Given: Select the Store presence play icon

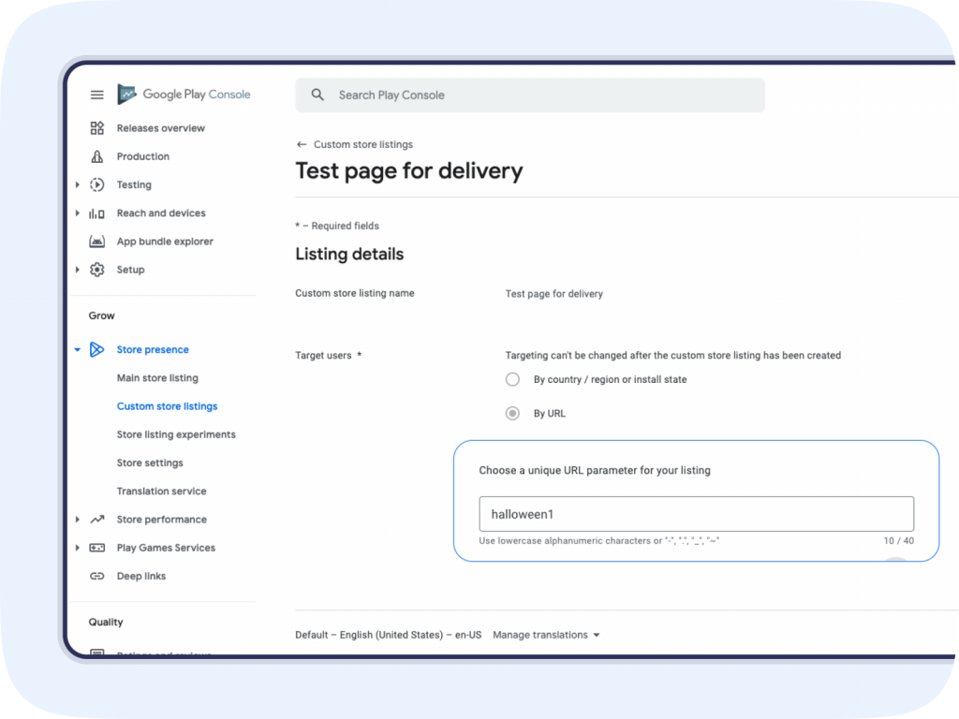Looking at the screenshot, I should pos(96,349).
